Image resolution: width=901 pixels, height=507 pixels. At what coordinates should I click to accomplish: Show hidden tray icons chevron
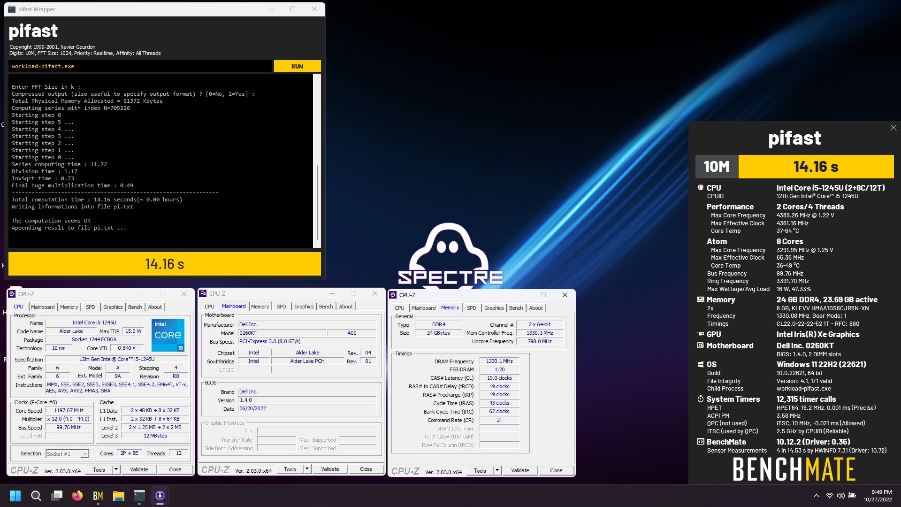pyautogui.click(x=817, y=496)
